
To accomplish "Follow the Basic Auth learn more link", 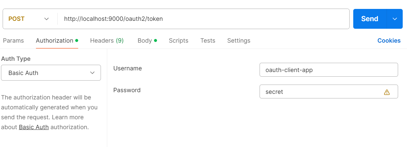I will pos(34,127).
